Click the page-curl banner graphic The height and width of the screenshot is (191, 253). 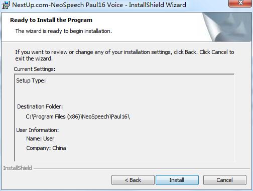pos(227,27)
